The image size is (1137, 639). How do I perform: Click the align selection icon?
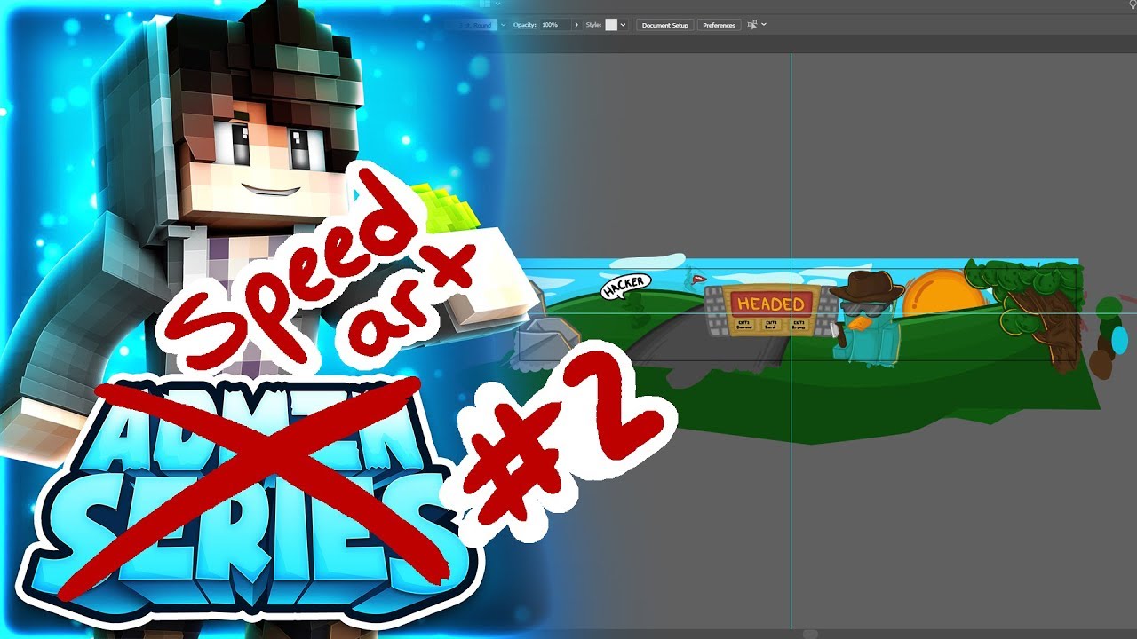click(x=751, y=25)
